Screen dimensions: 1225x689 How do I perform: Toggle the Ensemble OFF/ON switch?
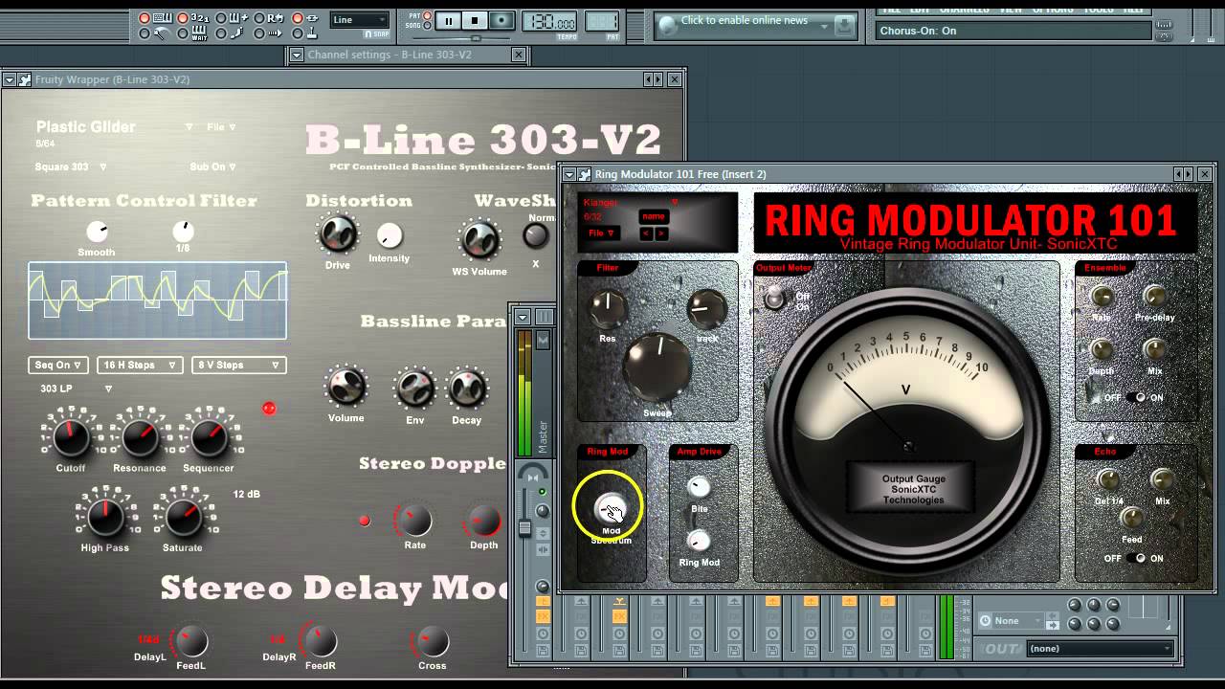tap(1136, 397)
